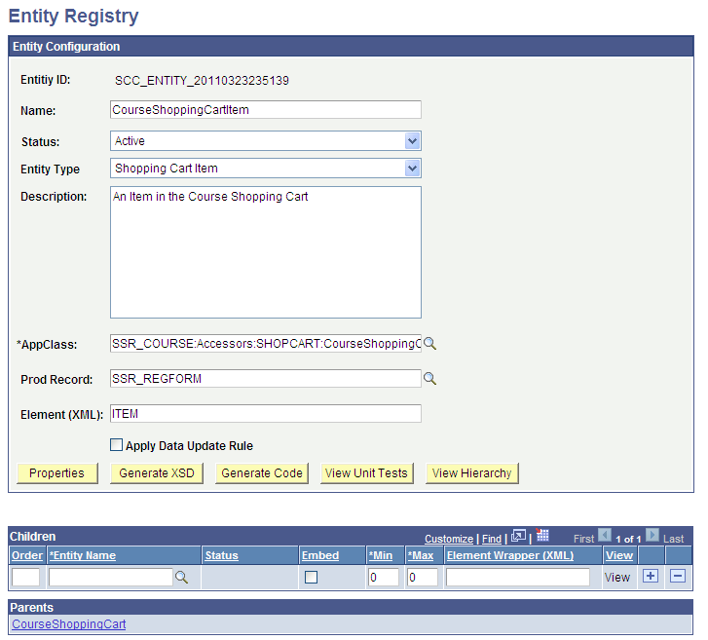Open the CourseShoppingCart parent link

(68, 624)
